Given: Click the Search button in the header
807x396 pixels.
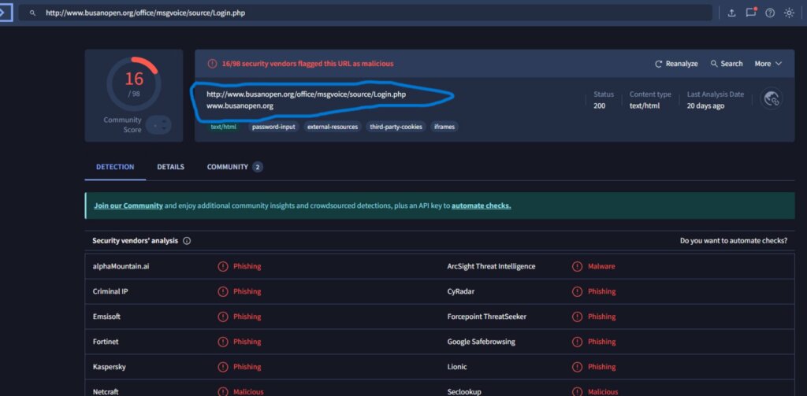Looking at the screenshot, I should pyautogui.click(x=727, y=64).
